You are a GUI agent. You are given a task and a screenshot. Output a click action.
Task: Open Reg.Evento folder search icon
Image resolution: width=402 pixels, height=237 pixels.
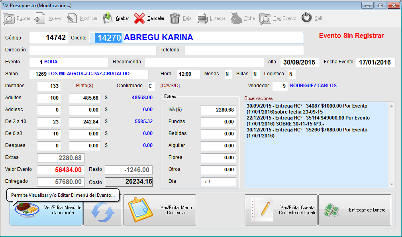[x=265, y=18]
